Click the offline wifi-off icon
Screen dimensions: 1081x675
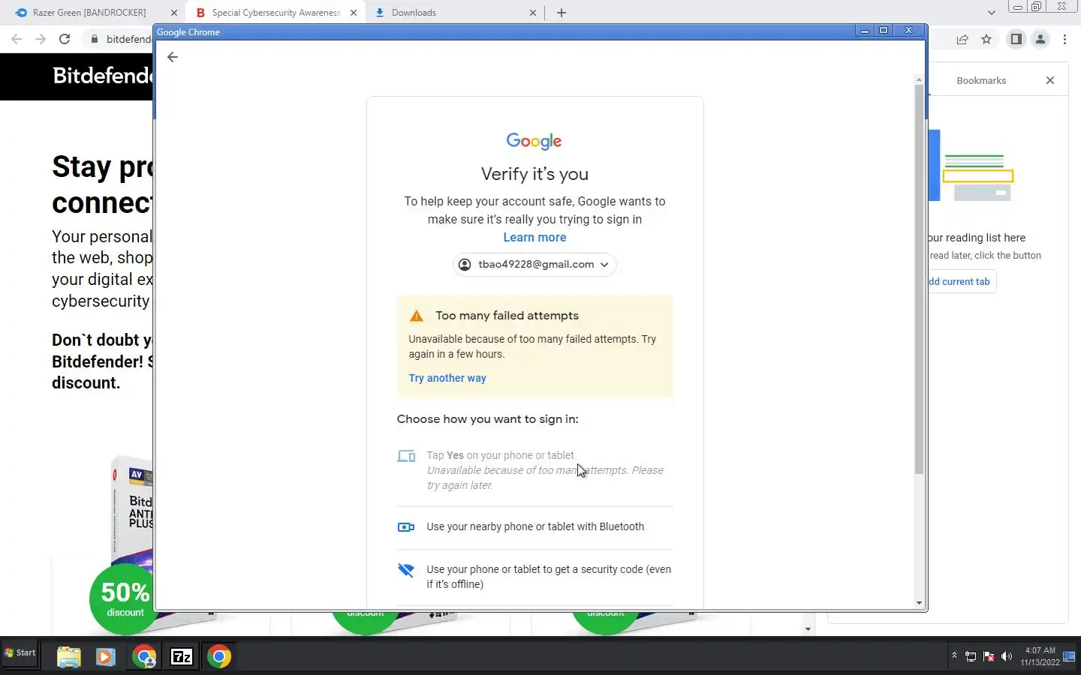[406, 570]
